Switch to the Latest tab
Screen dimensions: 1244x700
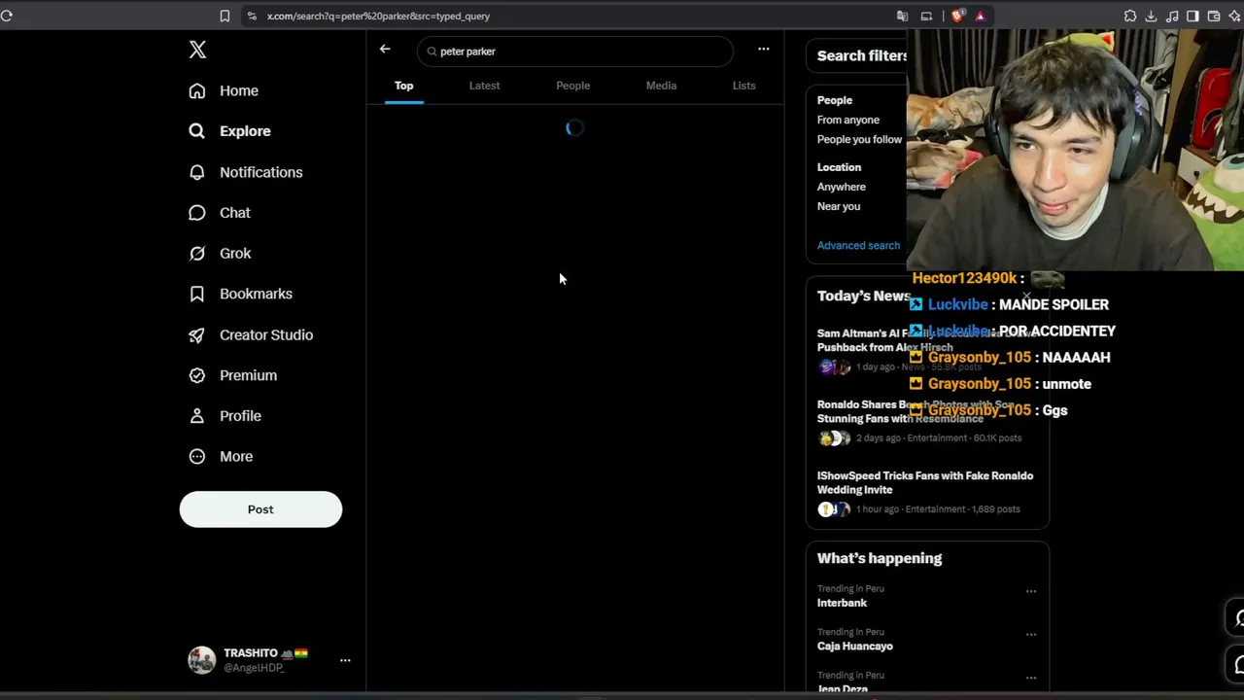click(x=485, y=86)
